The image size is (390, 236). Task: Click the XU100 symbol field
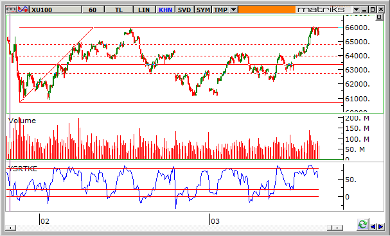(56, 10)
